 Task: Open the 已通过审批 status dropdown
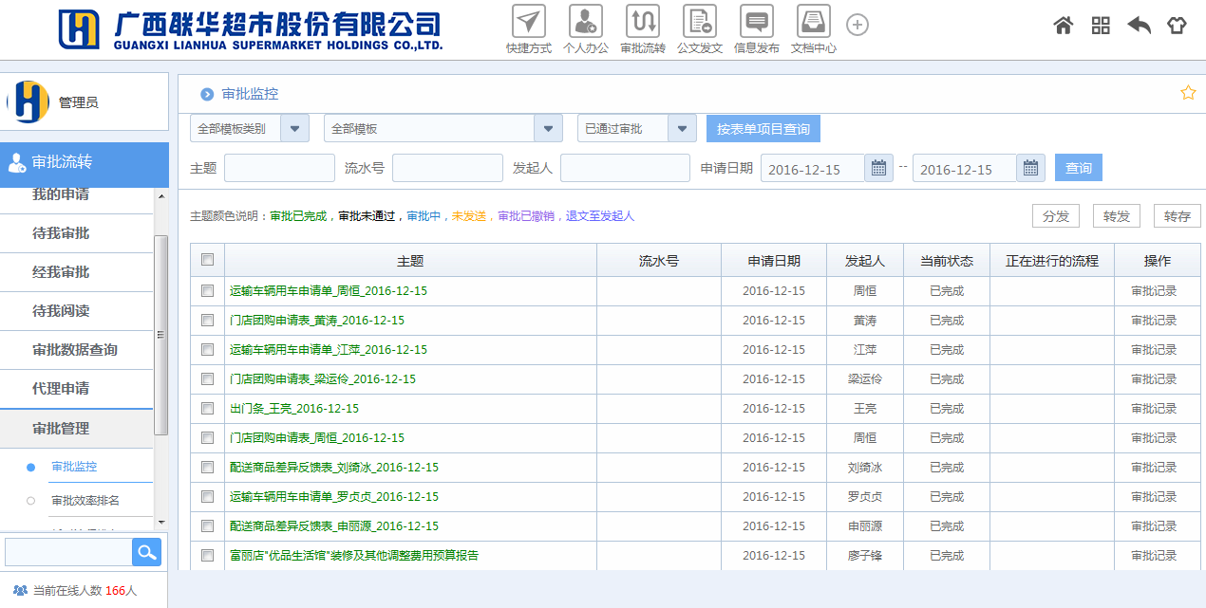682,128
